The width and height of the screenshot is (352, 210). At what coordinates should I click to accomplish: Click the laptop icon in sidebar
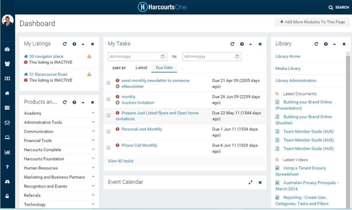point(7,138)
